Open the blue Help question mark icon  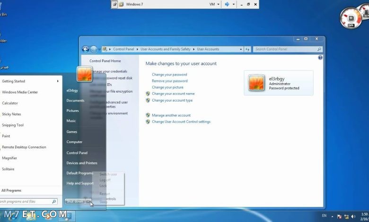320,58
